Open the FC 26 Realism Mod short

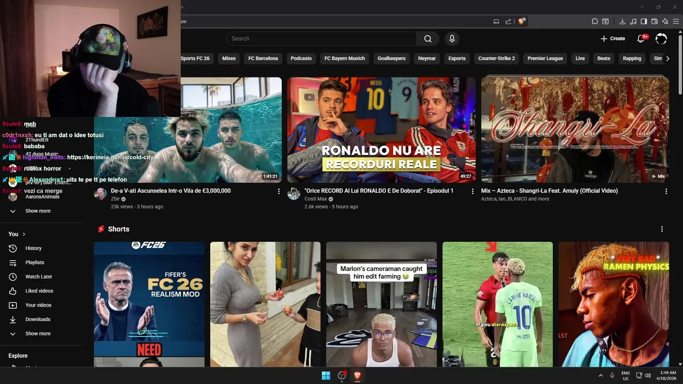[x=149, y=304]
